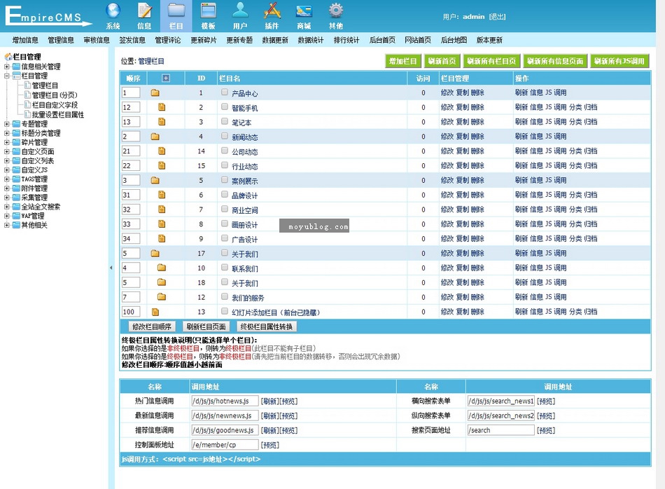Open the 其他 gear icon
Image resolution: width=665 pixels, height=489 pixels.
click(336, 11)
